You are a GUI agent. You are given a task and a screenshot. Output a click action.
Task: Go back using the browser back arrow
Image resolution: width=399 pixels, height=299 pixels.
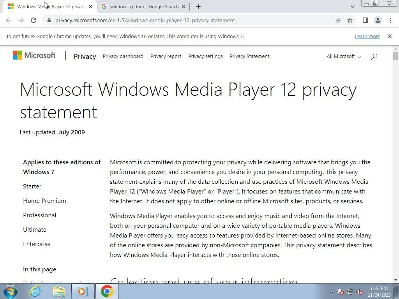click(x=9, y=20)
